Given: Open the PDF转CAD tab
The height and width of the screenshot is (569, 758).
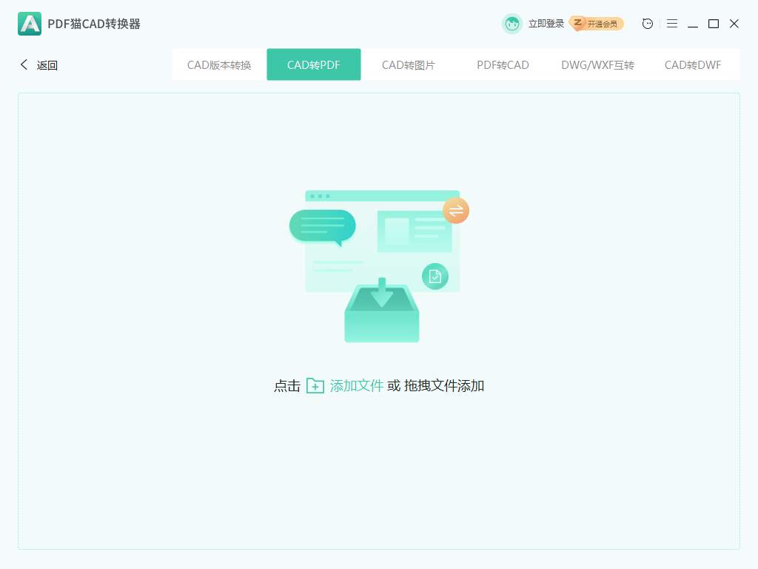Looking at the screenshot, I should (503, 65).
